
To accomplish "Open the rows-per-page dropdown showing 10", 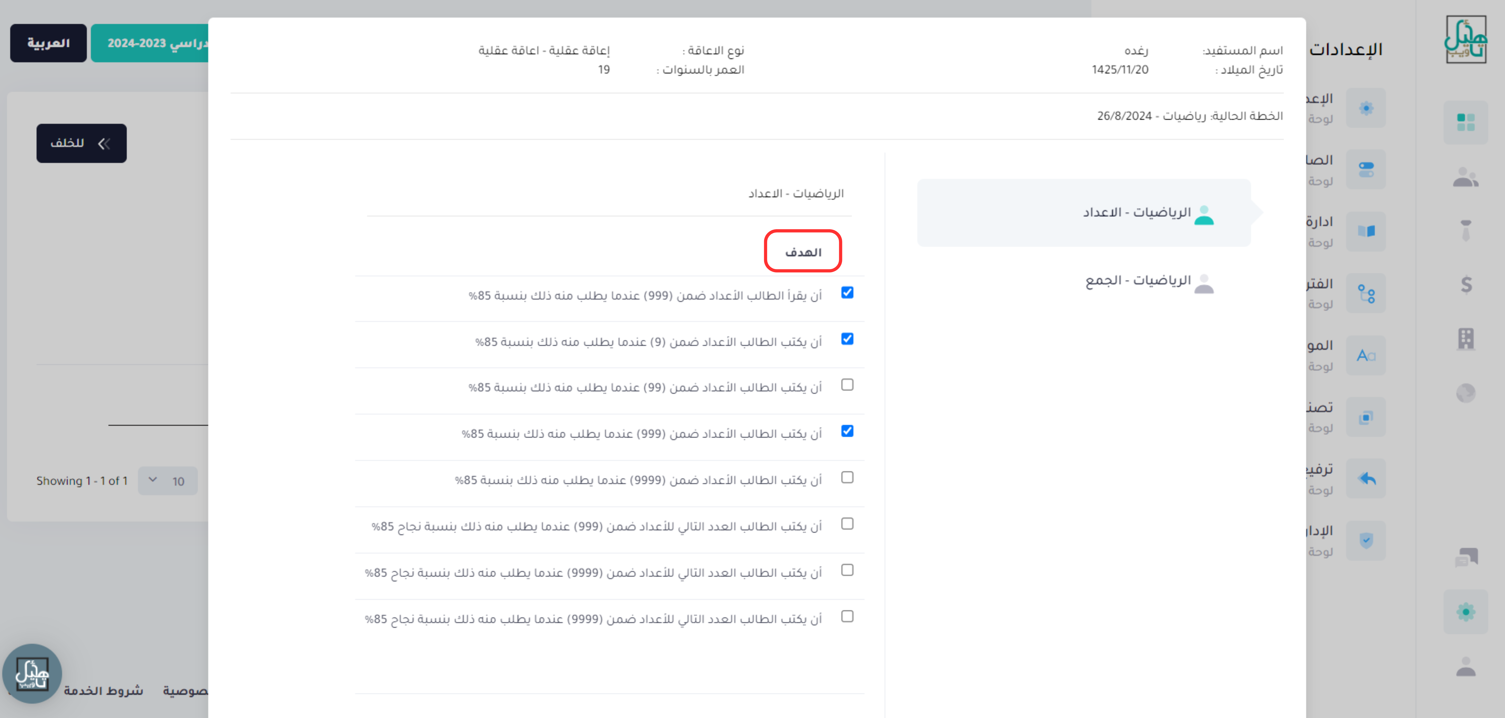I will click(168, 481).
